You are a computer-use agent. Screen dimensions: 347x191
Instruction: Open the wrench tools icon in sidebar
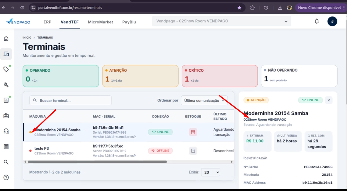(6, 85)
